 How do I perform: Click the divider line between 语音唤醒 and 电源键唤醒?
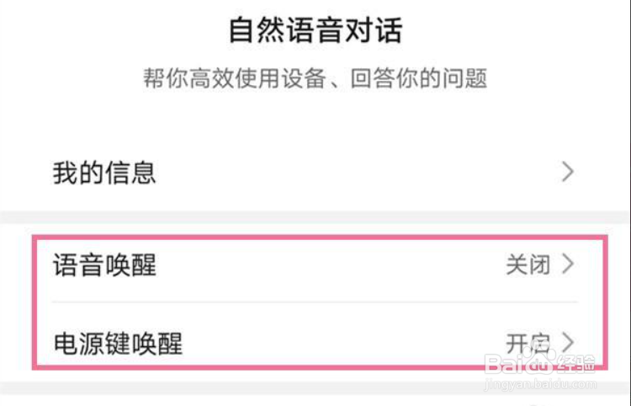click(x=315, y=302)
